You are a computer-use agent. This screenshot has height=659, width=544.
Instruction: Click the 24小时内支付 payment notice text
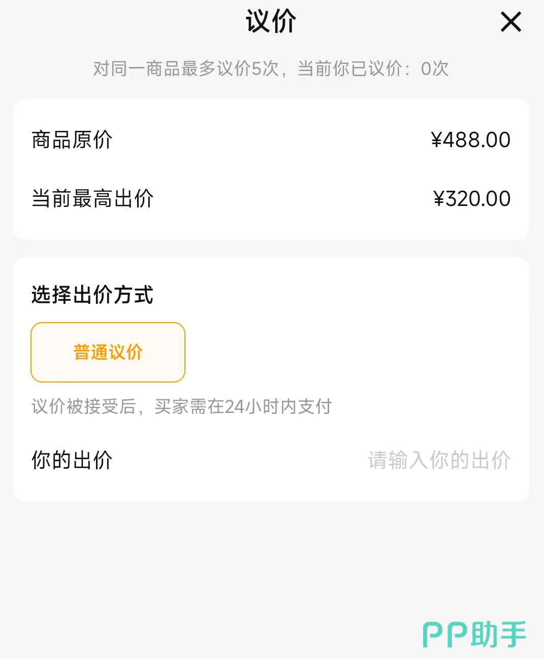coord(277,407)
